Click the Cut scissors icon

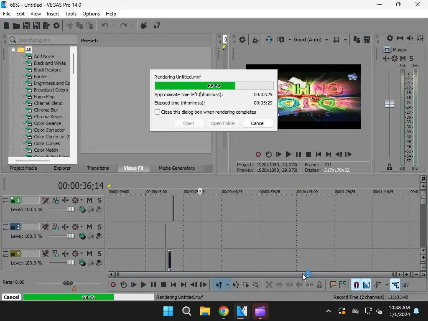point(70,25)
